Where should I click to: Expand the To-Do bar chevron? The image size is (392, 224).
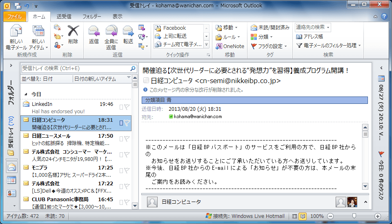pos(381,68)
